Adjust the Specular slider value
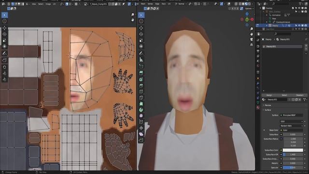Viewport: 309px width, 174px height. (x=293, y=168)
